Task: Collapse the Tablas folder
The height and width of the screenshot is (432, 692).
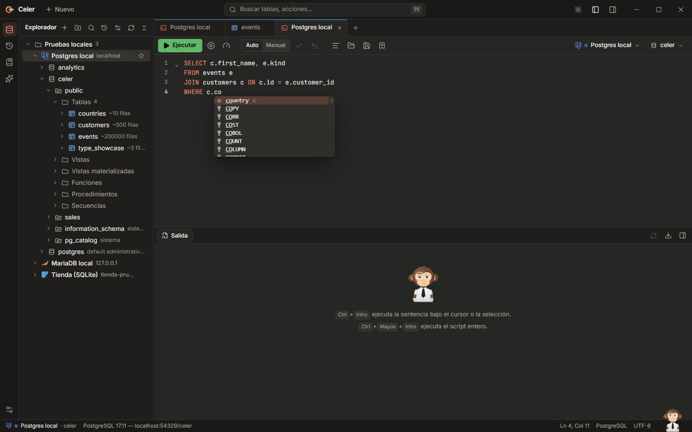Action: [55, 102]
